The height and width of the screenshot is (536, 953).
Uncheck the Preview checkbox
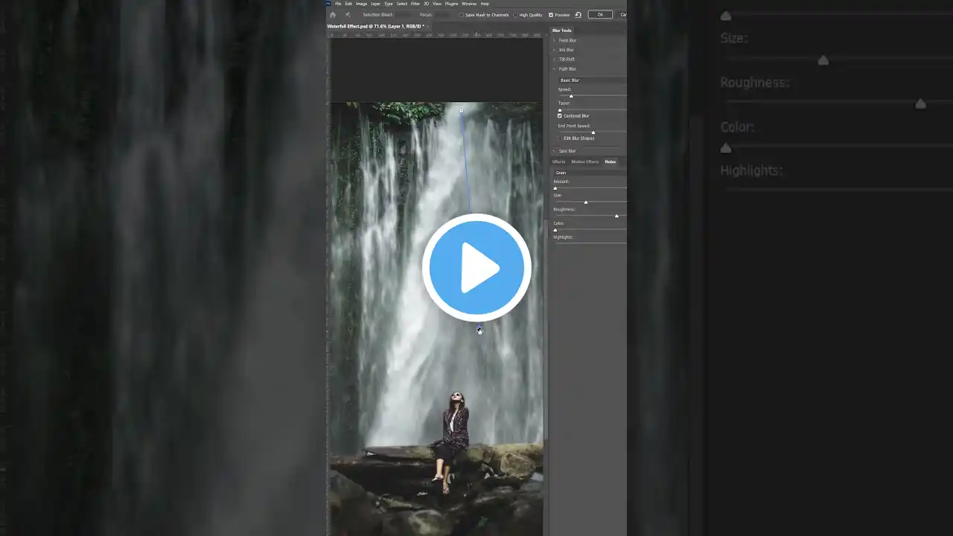pos(551,15)
